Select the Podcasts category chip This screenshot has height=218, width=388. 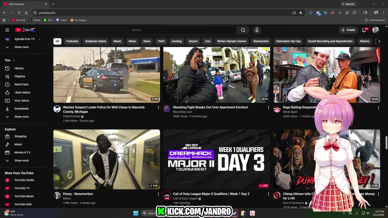pyautogui.click(x=72, y=41)
